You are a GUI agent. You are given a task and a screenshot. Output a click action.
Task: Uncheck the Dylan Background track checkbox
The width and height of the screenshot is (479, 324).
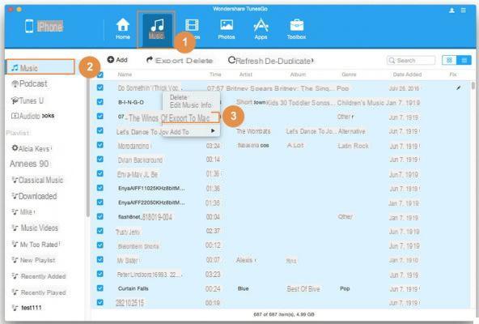(x=100, y=159)
